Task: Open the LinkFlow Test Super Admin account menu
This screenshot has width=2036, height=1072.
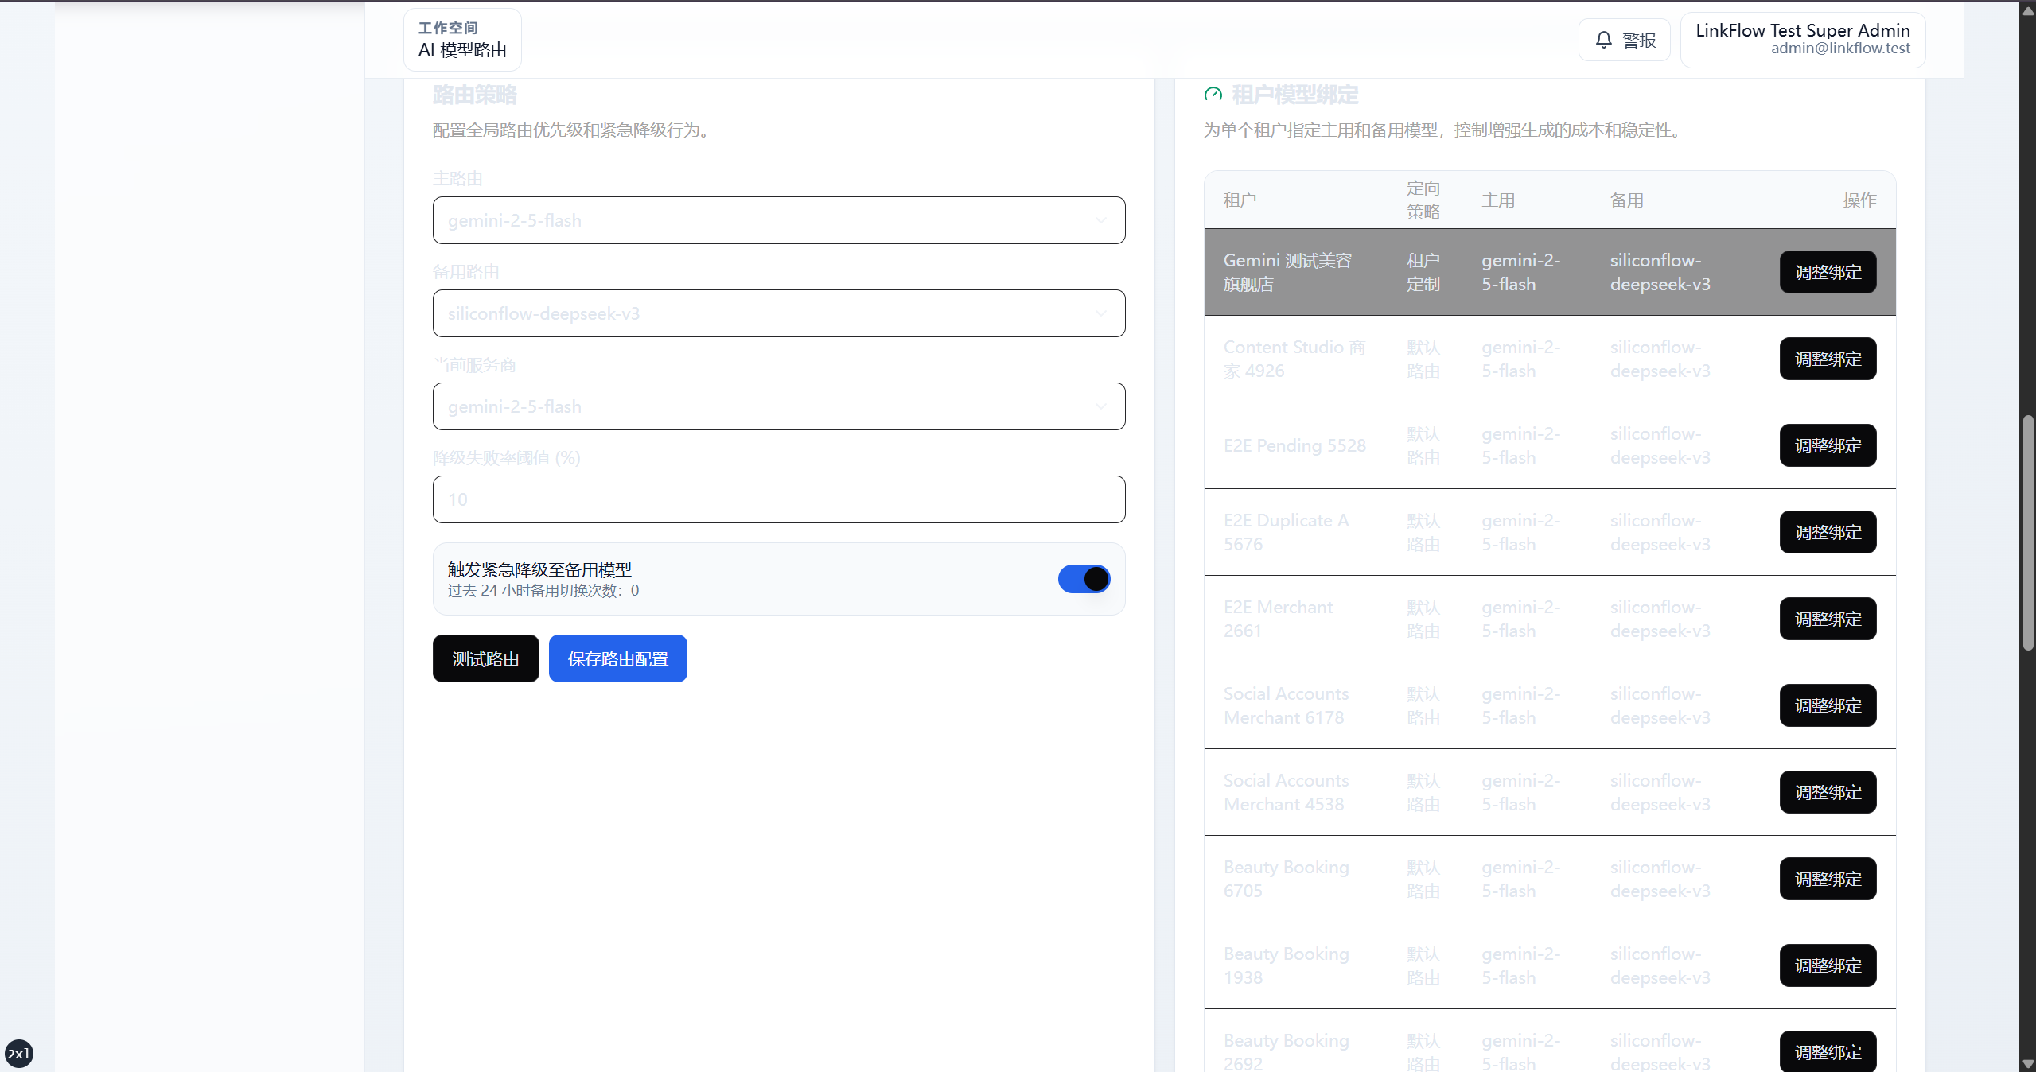Action: point(1803,39)
